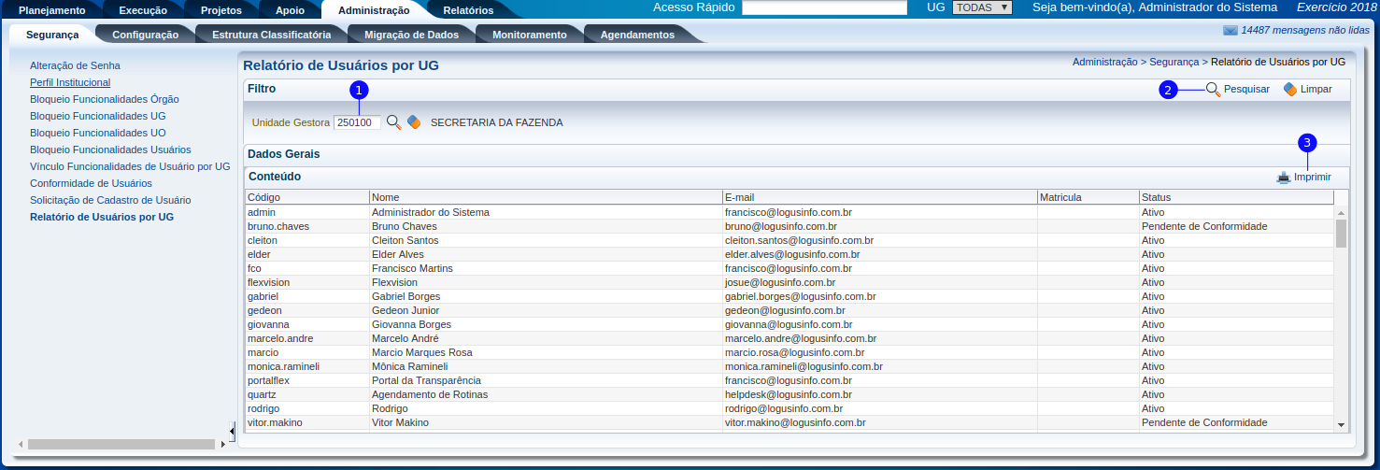Click the Pesquisar magnifier icon

point(1213,90)
